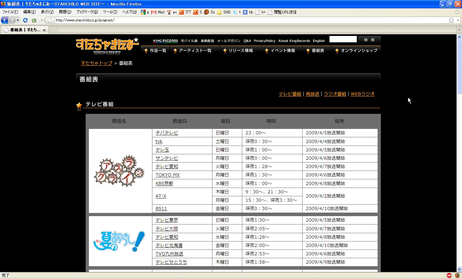Open the 編集(E) menu
This screenshot has height=279, width=462.
click(x=30, y=12)
